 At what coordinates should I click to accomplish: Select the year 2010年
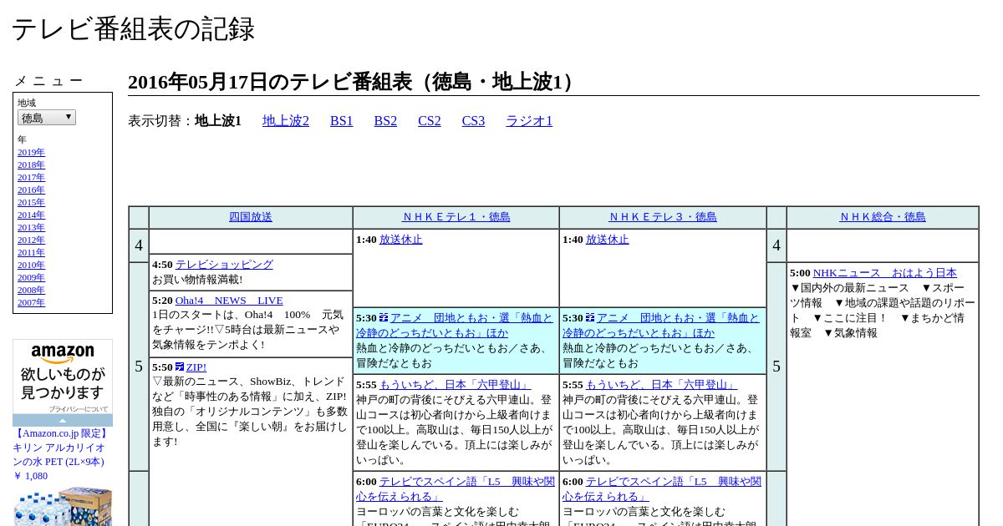click(x=31, y=266)
